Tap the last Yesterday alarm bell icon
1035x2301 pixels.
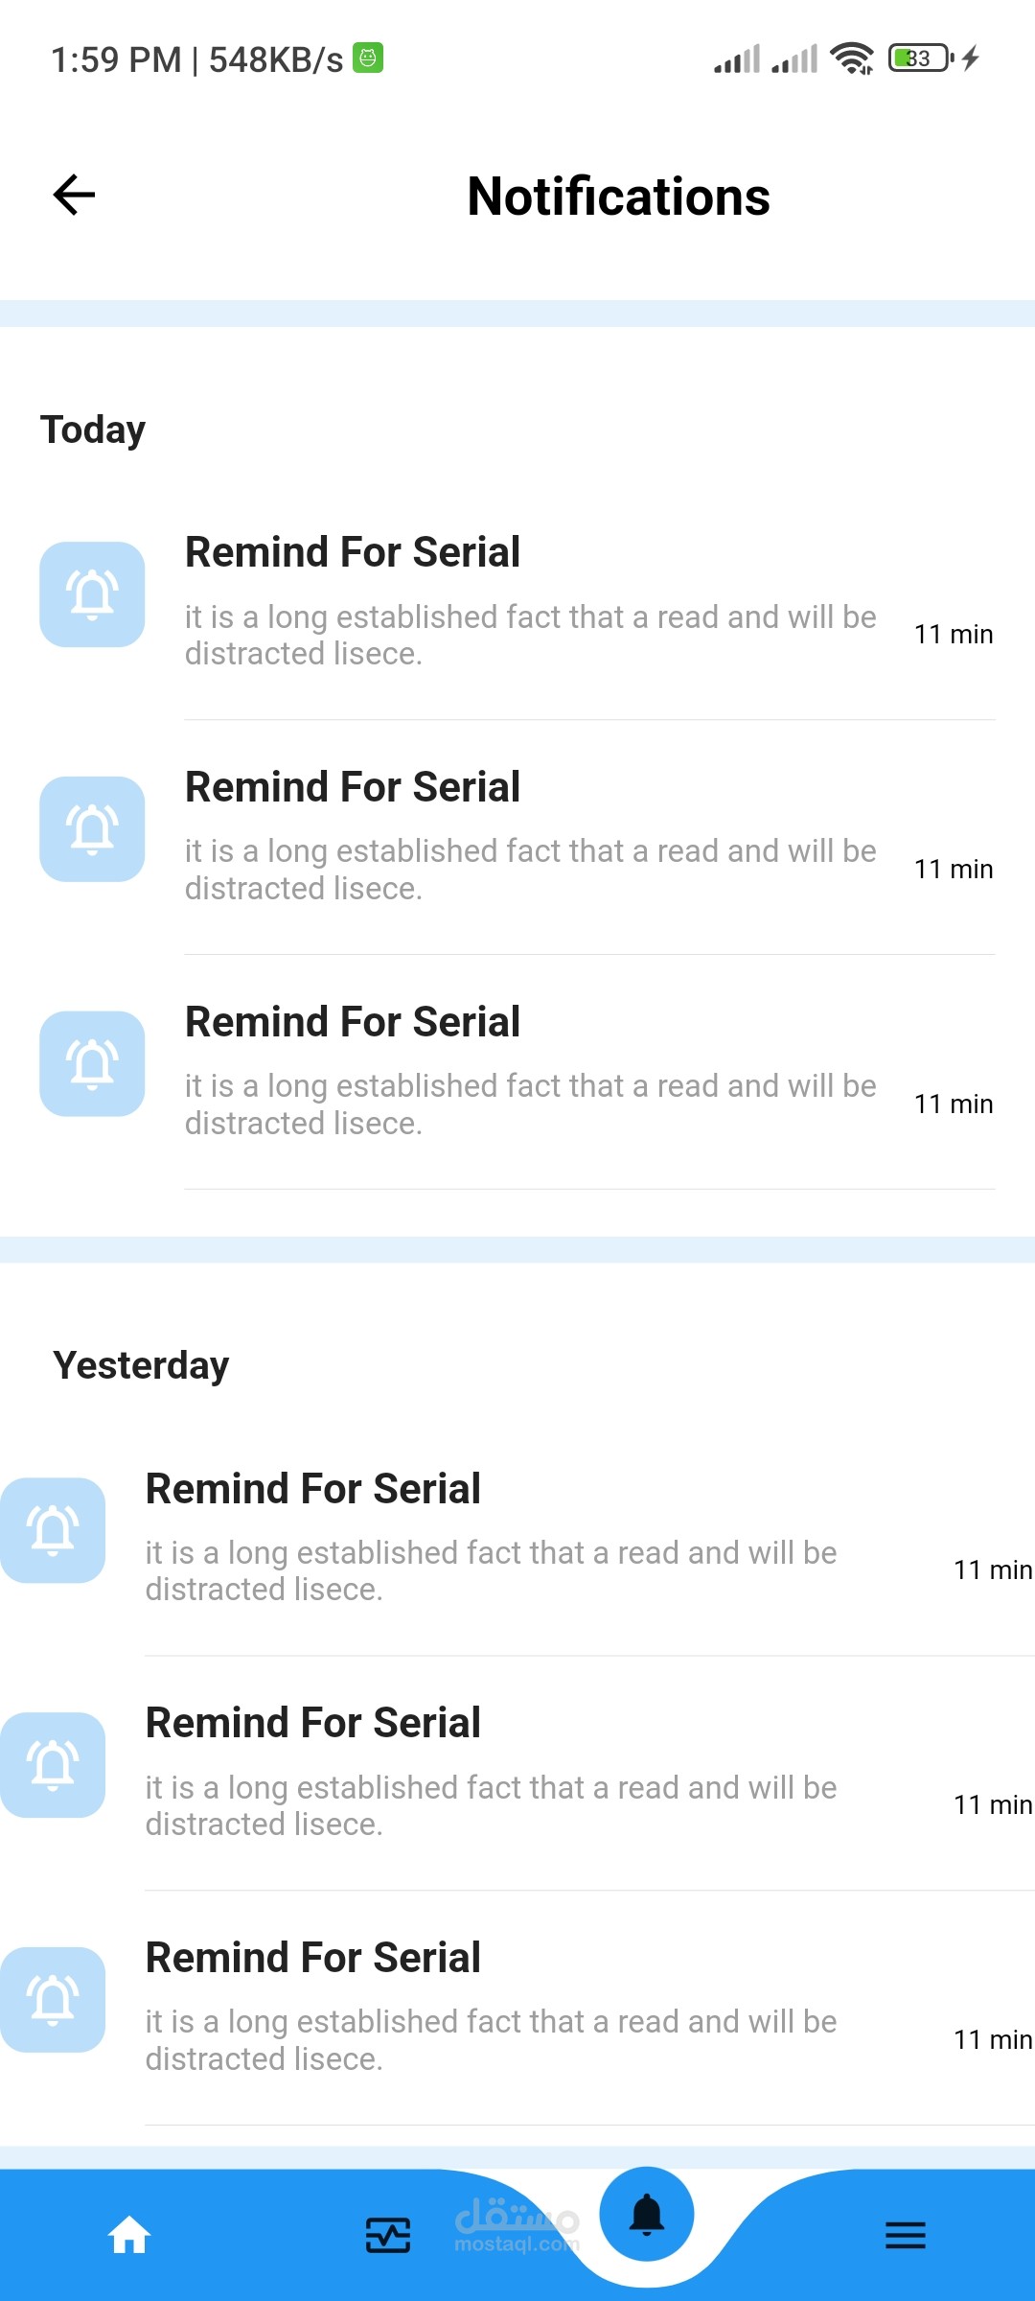53,2000
